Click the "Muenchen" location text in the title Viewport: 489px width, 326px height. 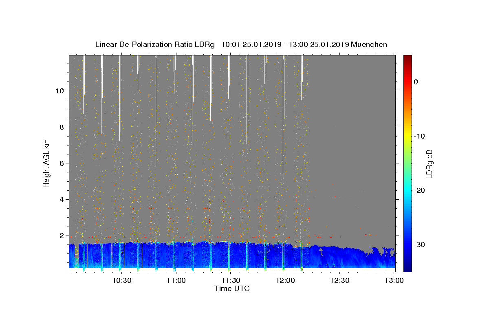point(369,44)
